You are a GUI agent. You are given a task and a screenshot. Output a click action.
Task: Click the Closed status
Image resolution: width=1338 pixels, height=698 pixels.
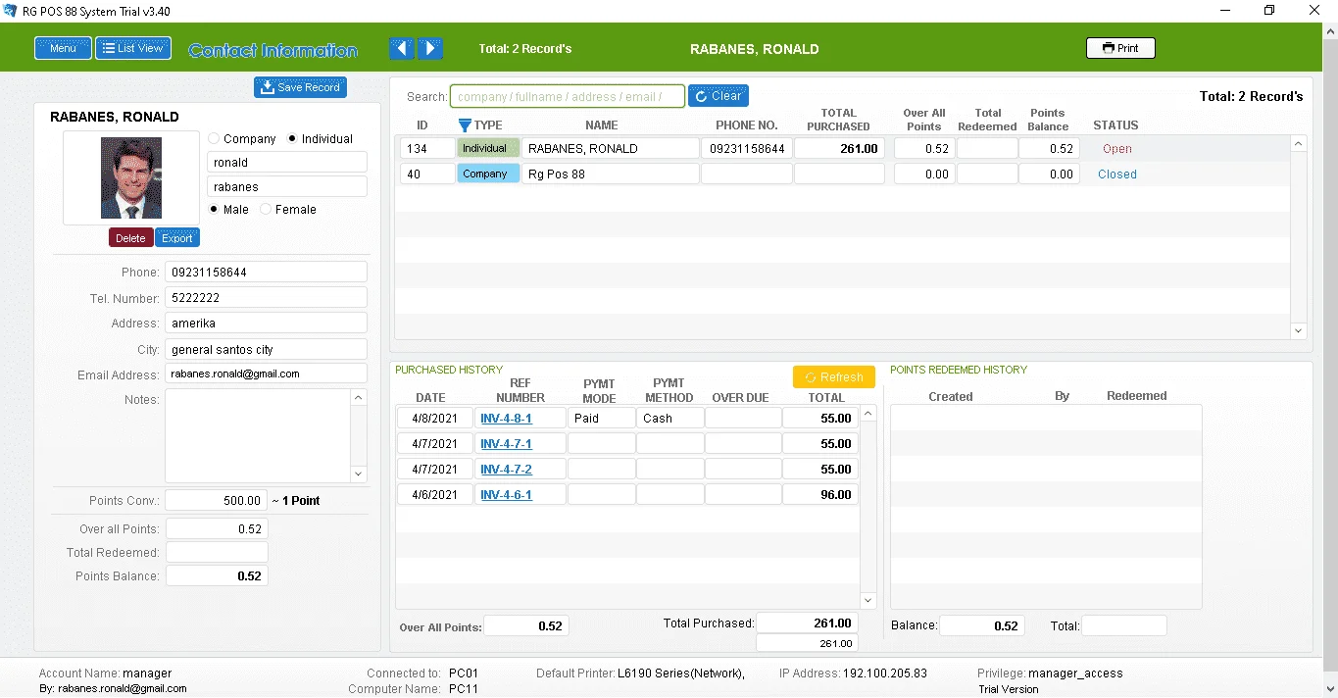tap(1117, 174)
